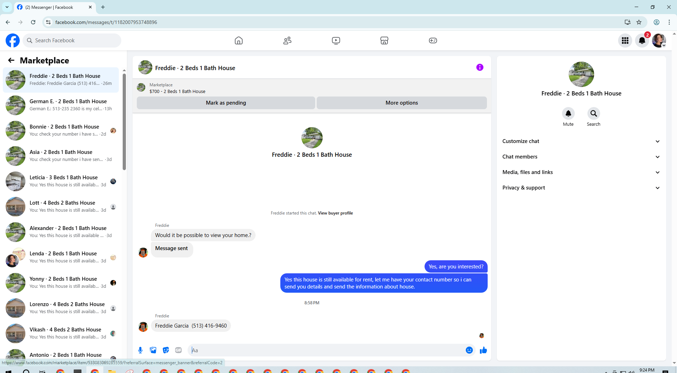Screen dimensions: 677x373
Task: Open chat with Asia
Action: click(61, 156)
